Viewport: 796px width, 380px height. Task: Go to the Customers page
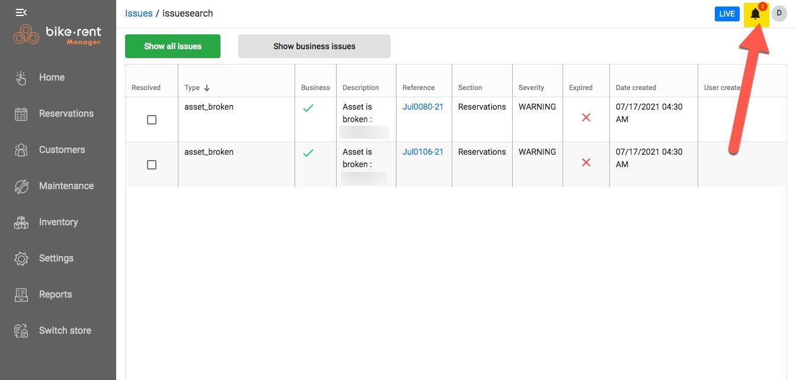(x=62, y=149)
